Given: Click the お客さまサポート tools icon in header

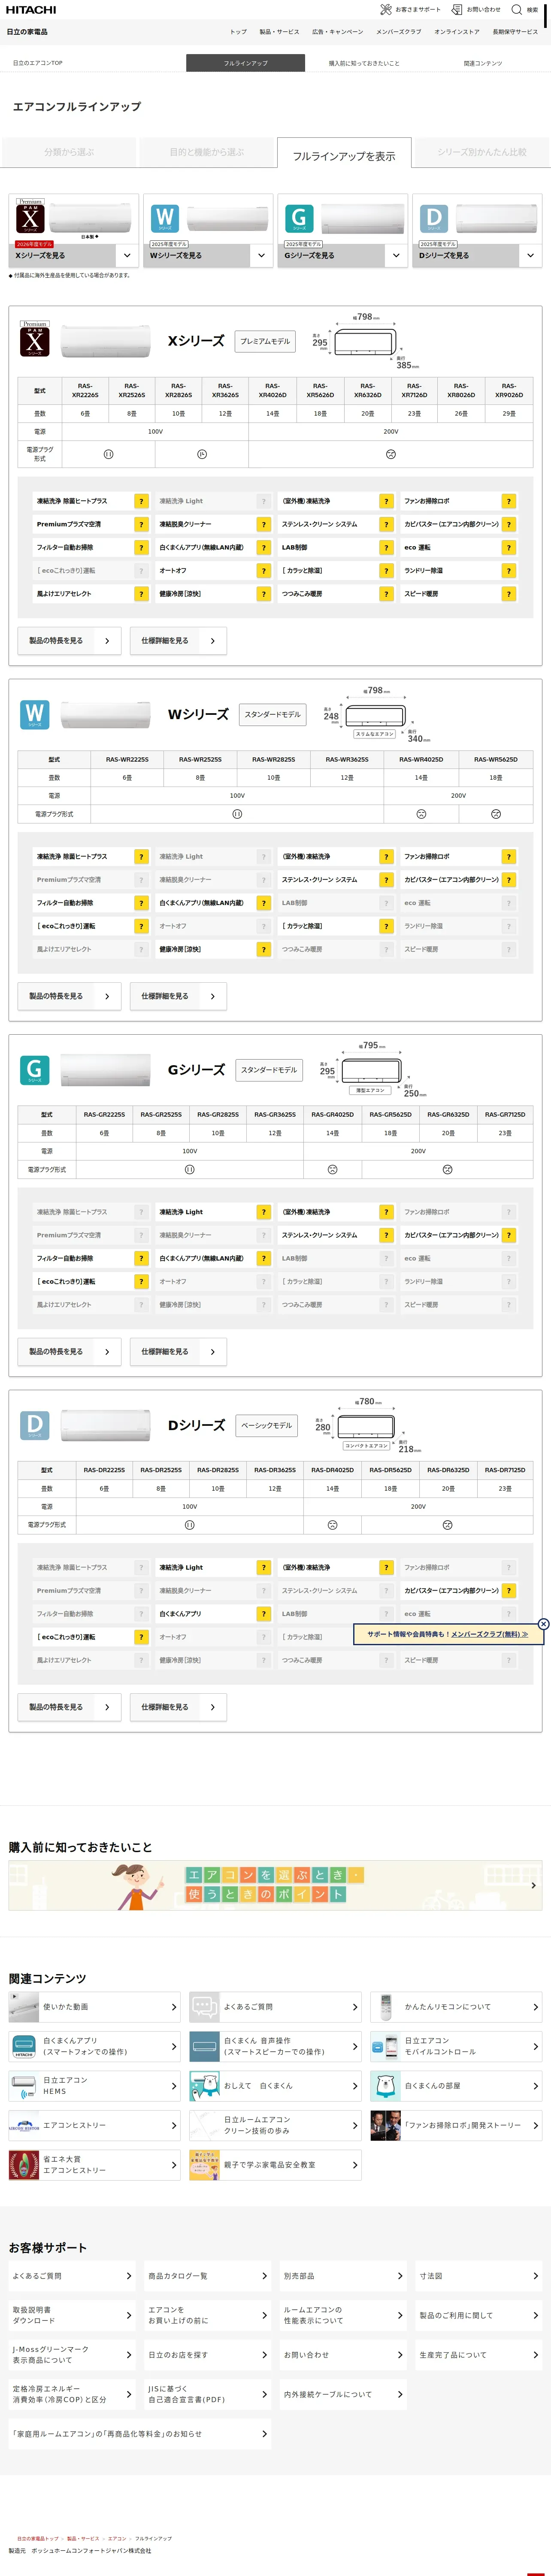Looking at the screenshot, I should pyautogui.click(x=385, y=9).
